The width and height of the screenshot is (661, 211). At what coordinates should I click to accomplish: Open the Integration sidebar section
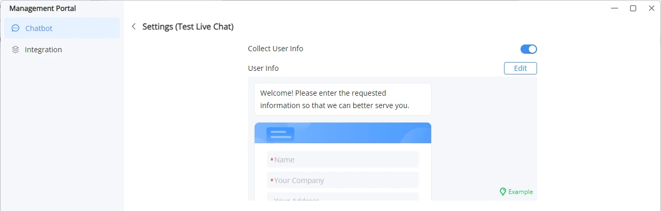point(62,50)
